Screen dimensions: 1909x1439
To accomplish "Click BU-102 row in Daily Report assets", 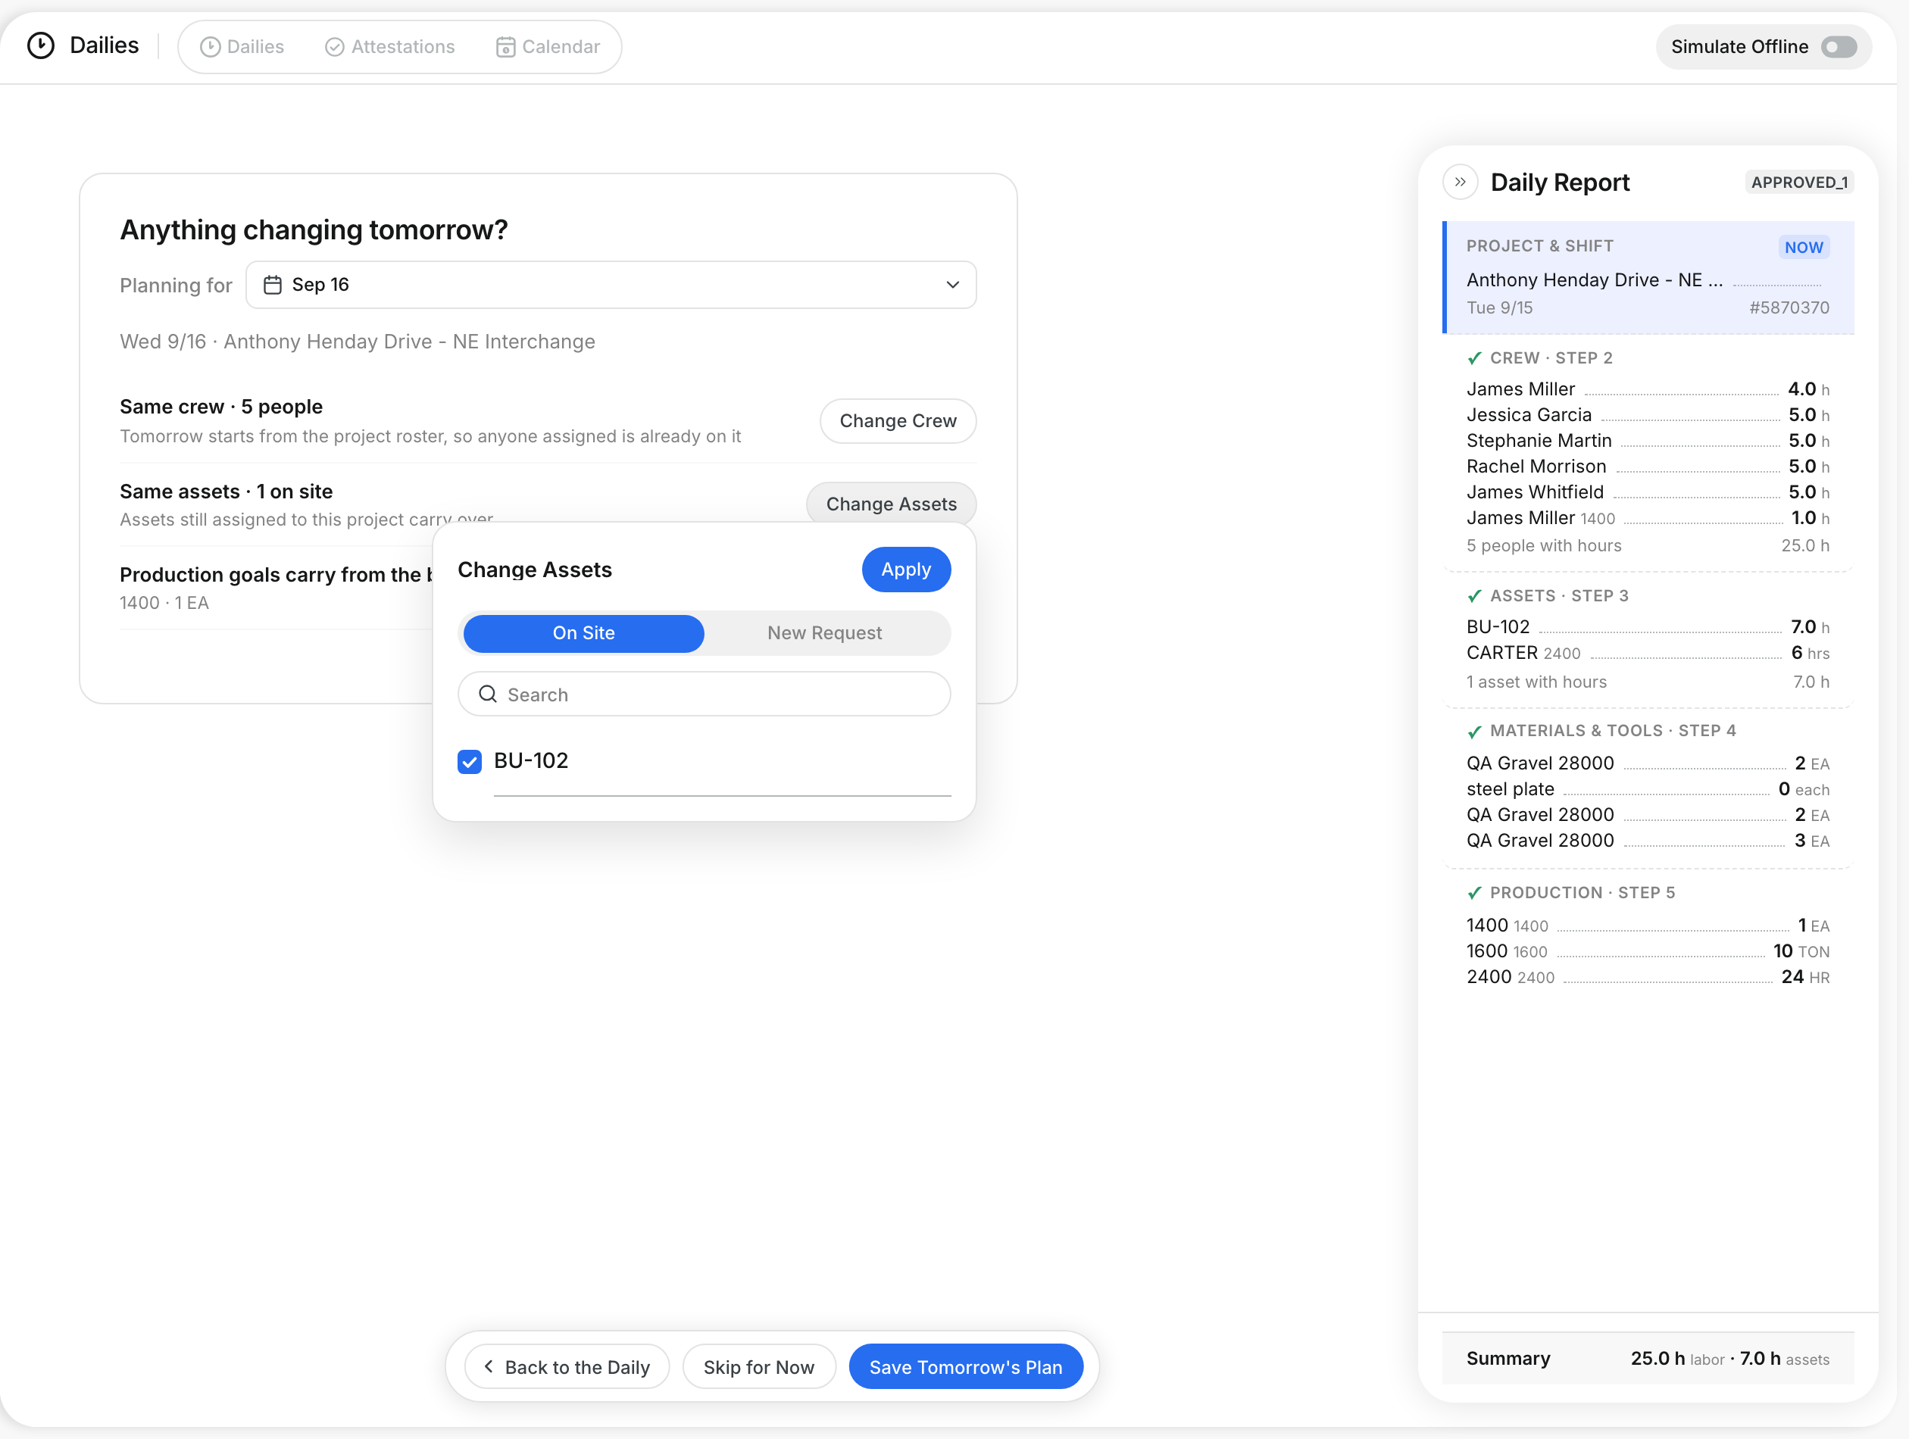I will 1647,627.
